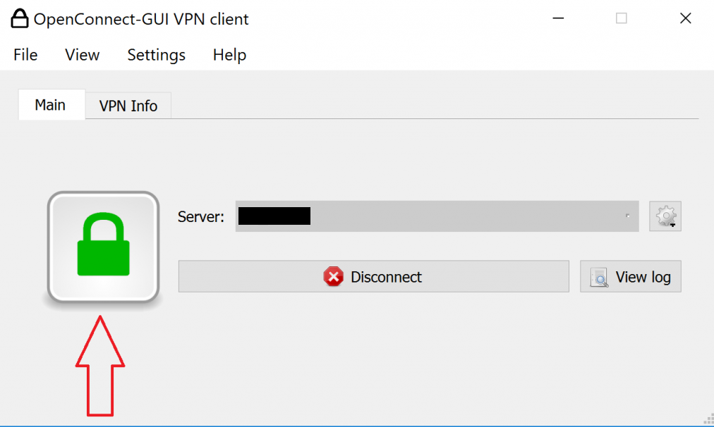This screenshot has height=427, width=714.
Task: Maximize the OpenConnect-GUI window
Action: click(621, 19)
